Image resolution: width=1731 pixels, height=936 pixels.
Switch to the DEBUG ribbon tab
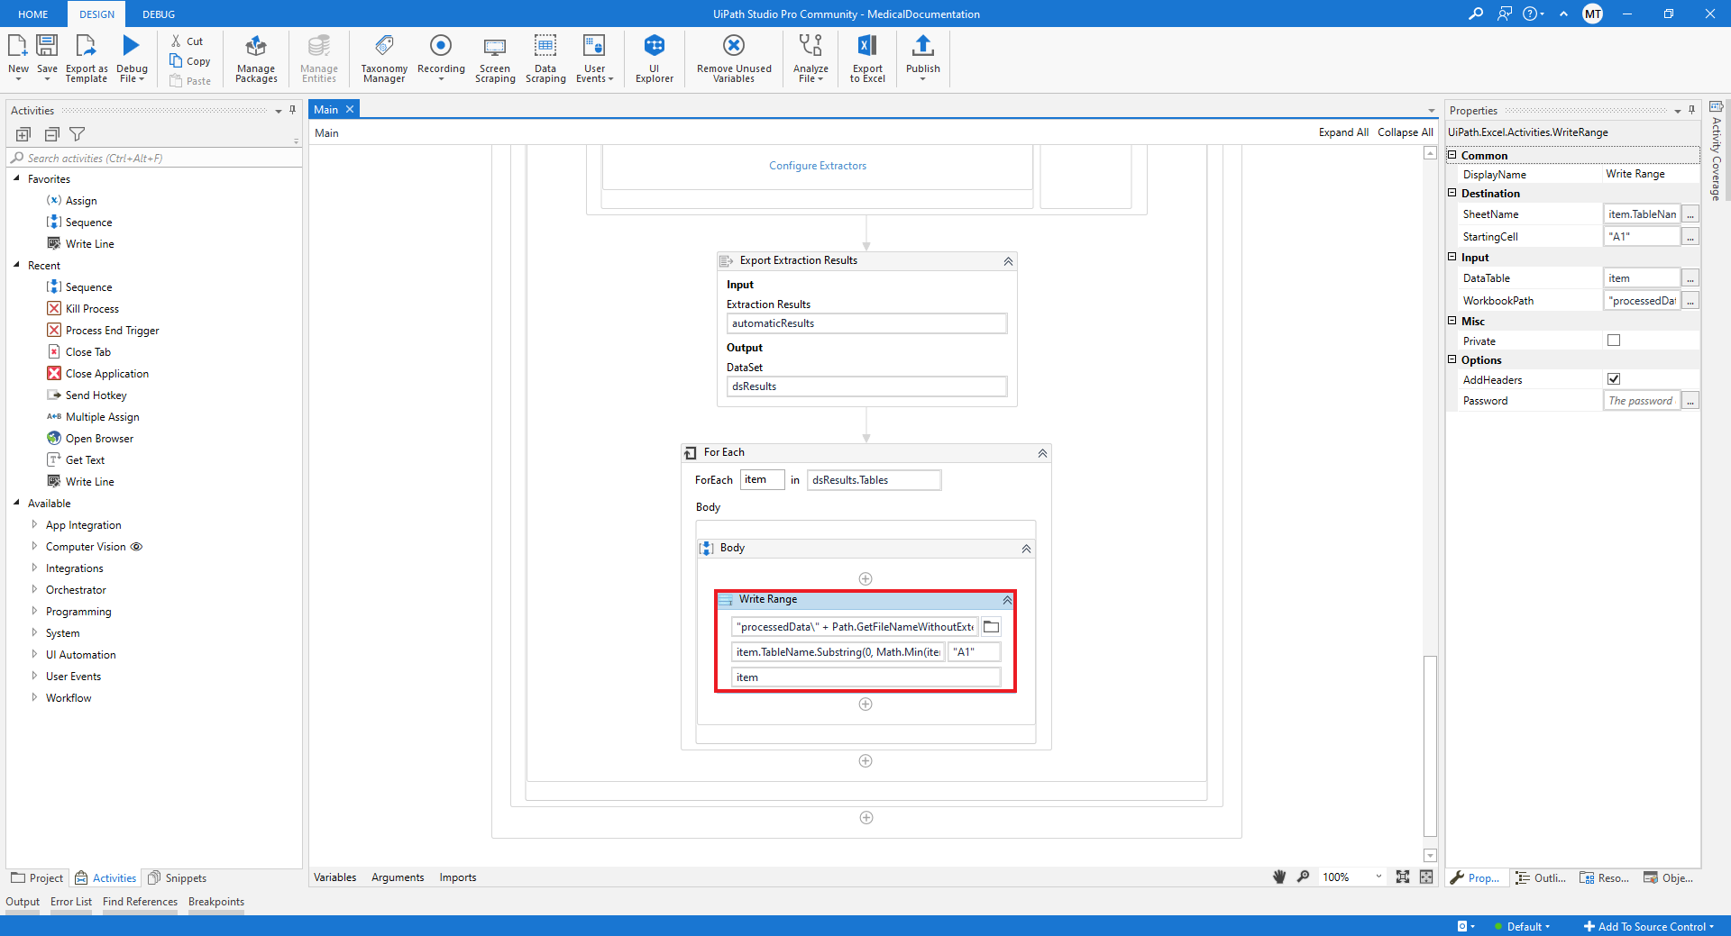(158, 14)
